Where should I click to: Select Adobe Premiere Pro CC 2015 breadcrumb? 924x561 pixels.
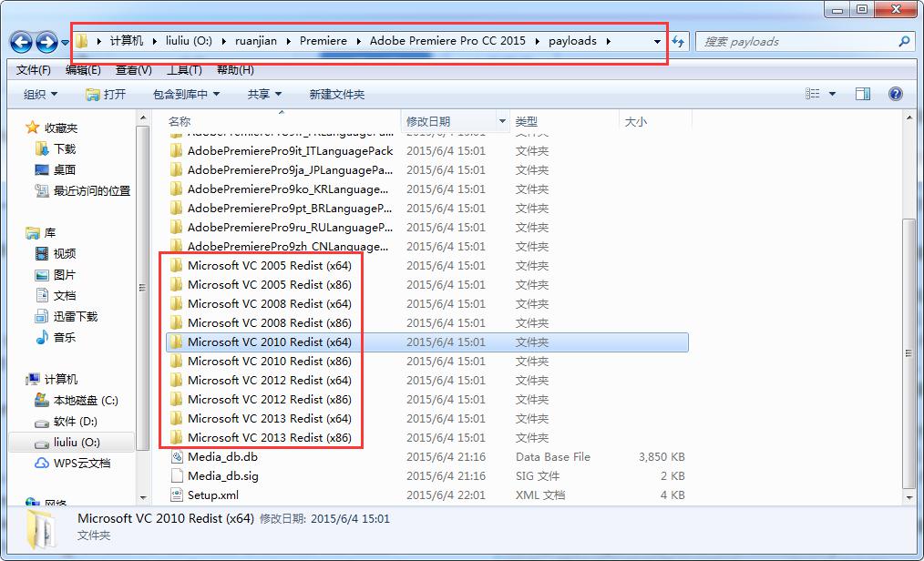[x=447, y=41]
